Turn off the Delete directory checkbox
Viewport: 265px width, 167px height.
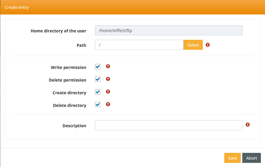pyautogui.click(x=98, y=105)
